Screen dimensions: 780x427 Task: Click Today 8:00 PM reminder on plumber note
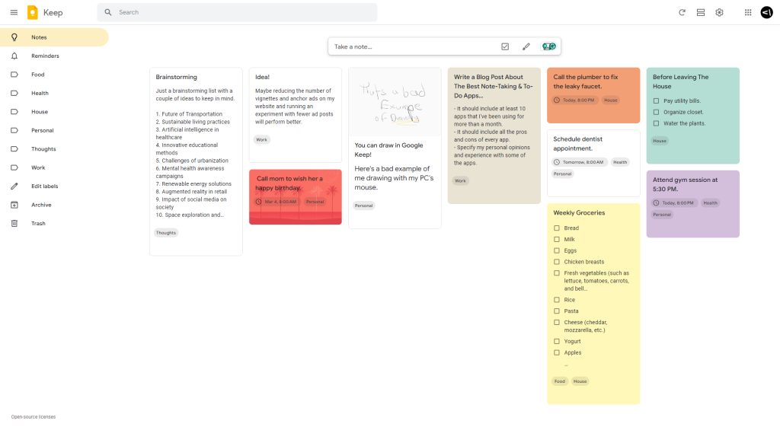[x=575, y=100]
